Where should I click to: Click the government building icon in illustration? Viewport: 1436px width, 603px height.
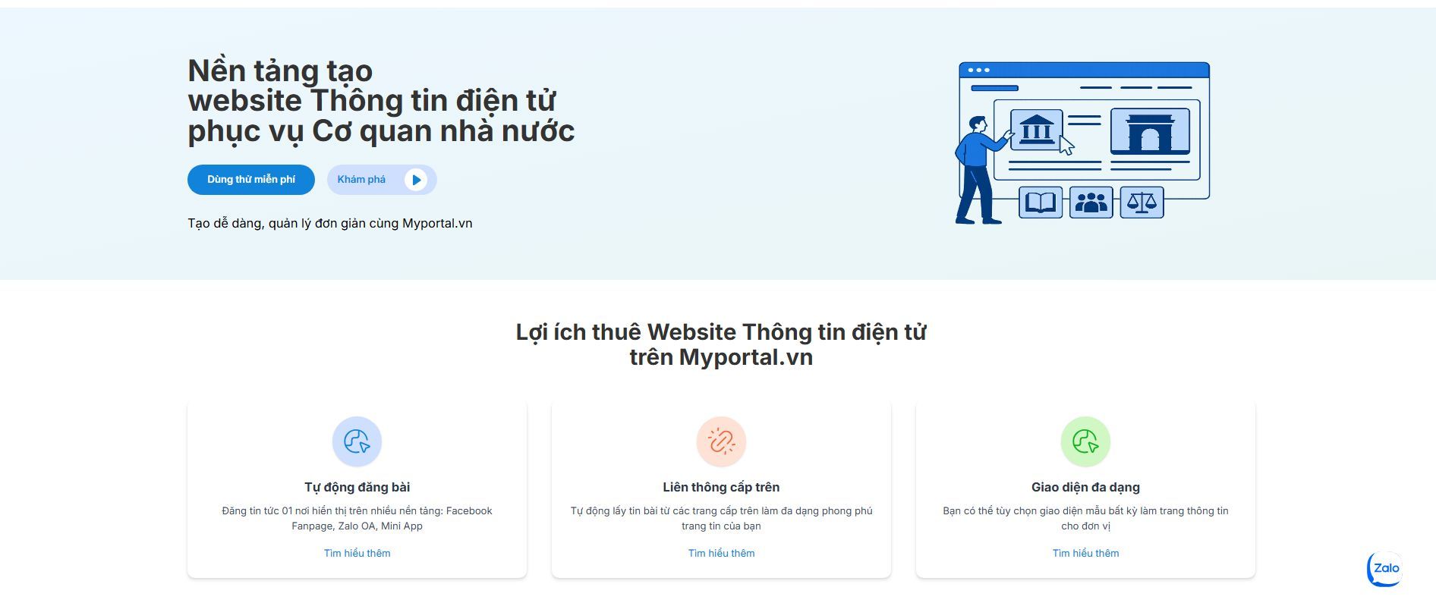point(1036,130)
